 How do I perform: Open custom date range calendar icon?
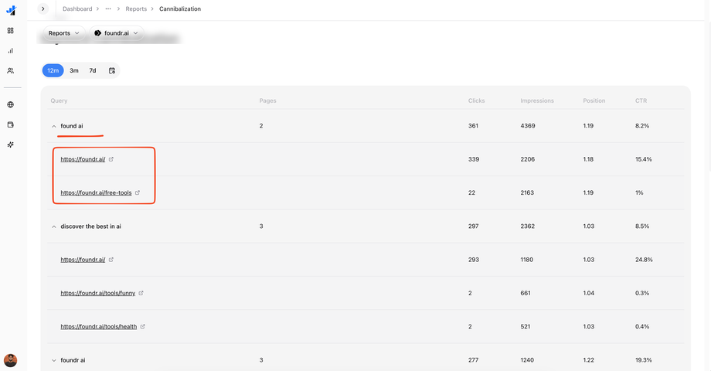click(111, 70)
